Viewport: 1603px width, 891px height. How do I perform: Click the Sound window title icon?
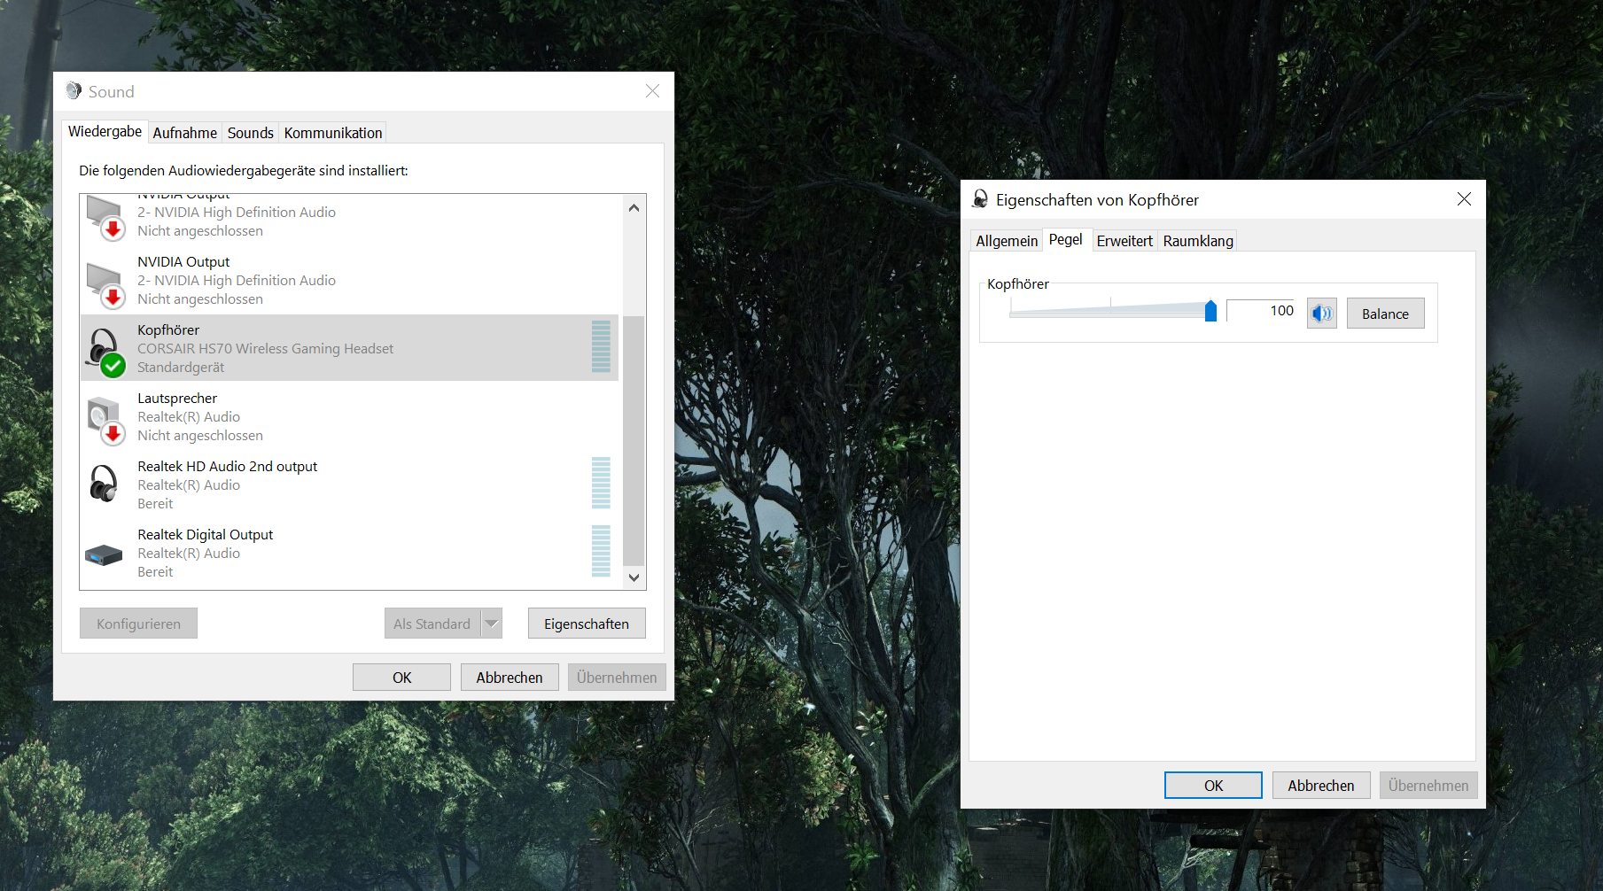(x=74, y=91)
